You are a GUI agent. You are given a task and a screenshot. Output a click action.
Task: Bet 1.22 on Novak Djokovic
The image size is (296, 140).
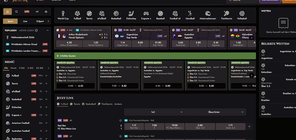tap(96, 44)
